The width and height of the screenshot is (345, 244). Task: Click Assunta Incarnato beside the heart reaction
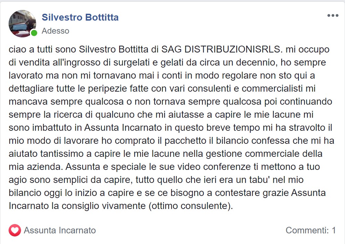(x=60, y=230)
